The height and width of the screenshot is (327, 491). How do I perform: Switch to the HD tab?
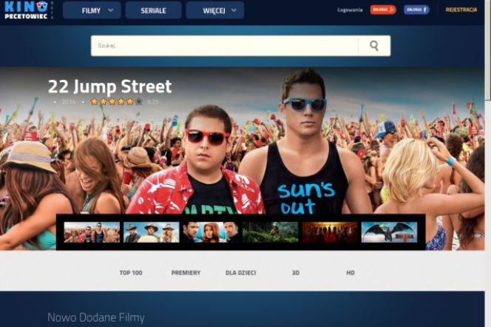pos(351,273)
